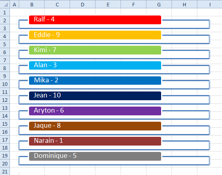Select the brown Jaque - 8 shape
The width and height of the screenshot is (222, 175).
pos(95,126)
